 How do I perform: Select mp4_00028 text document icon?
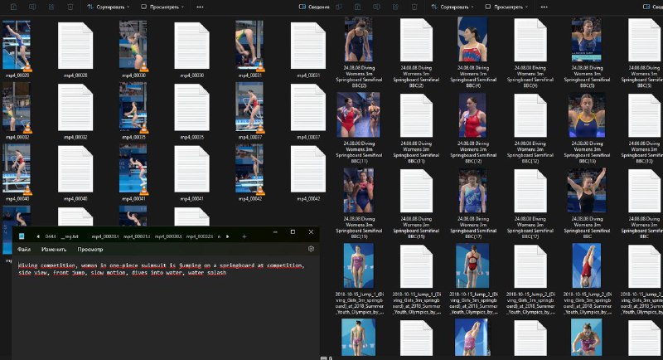pos(75,46)
